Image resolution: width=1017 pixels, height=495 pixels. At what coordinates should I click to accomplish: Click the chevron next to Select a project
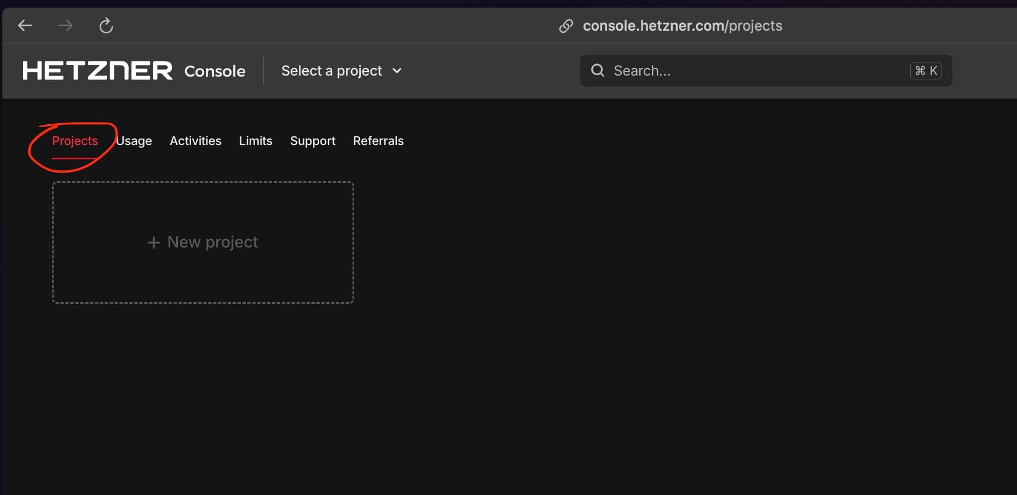397,71
